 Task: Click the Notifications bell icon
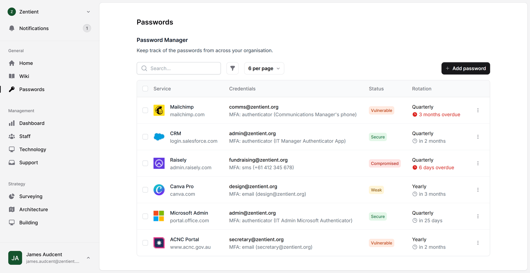[12, 28]
